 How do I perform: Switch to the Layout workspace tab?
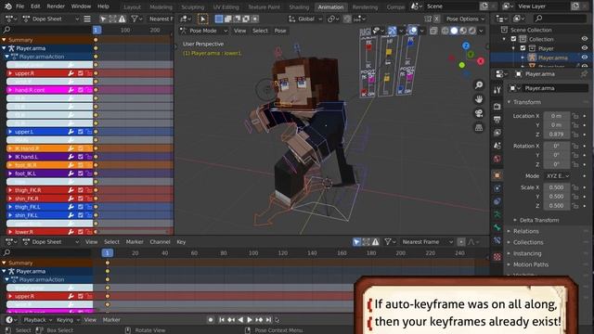click(132, 7)
